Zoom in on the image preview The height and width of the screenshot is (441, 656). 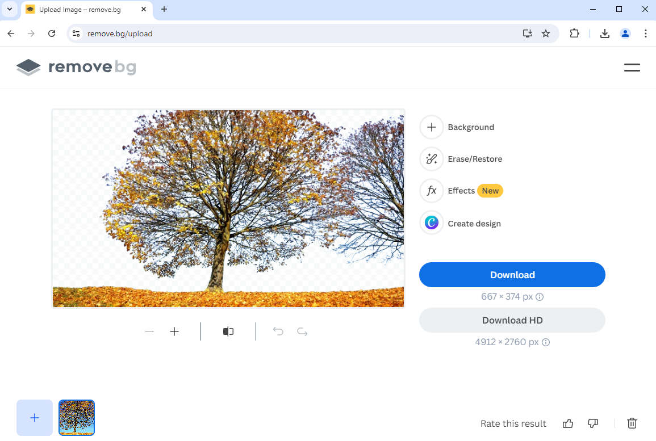click(x=174, y=331)
